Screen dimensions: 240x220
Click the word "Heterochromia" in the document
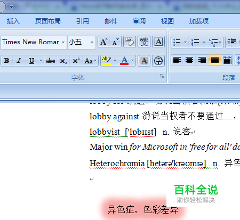pyautogui.click(x=117, y=164)
